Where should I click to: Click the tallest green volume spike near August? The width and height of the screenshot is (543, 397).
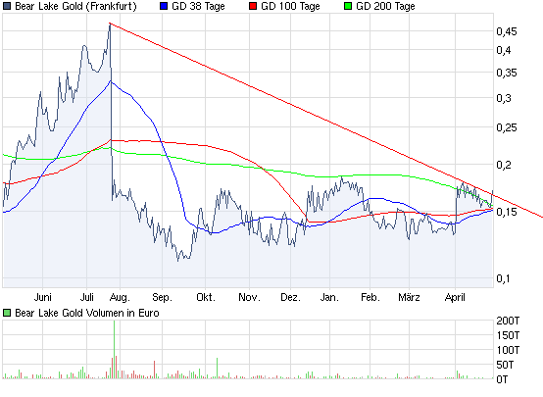(115, 349)
